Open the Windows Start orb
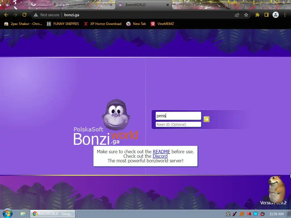The image size is (291, 218). [x=7, y=213]
